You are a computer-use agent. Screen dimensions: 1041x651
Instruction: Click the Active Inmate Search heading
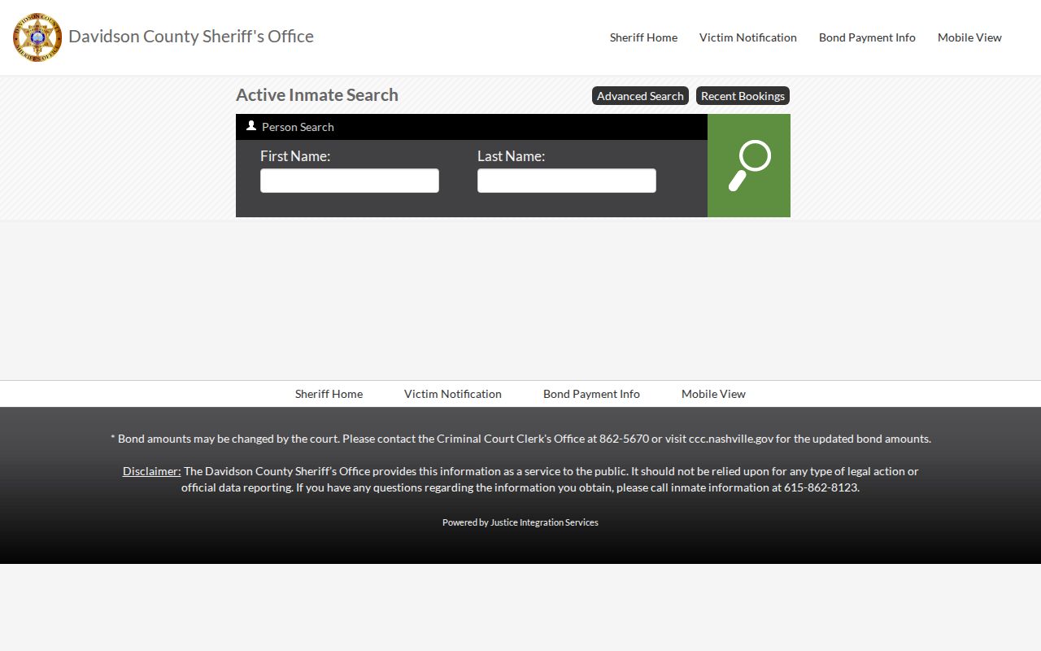pyautogui.click(x=317, y=95)
